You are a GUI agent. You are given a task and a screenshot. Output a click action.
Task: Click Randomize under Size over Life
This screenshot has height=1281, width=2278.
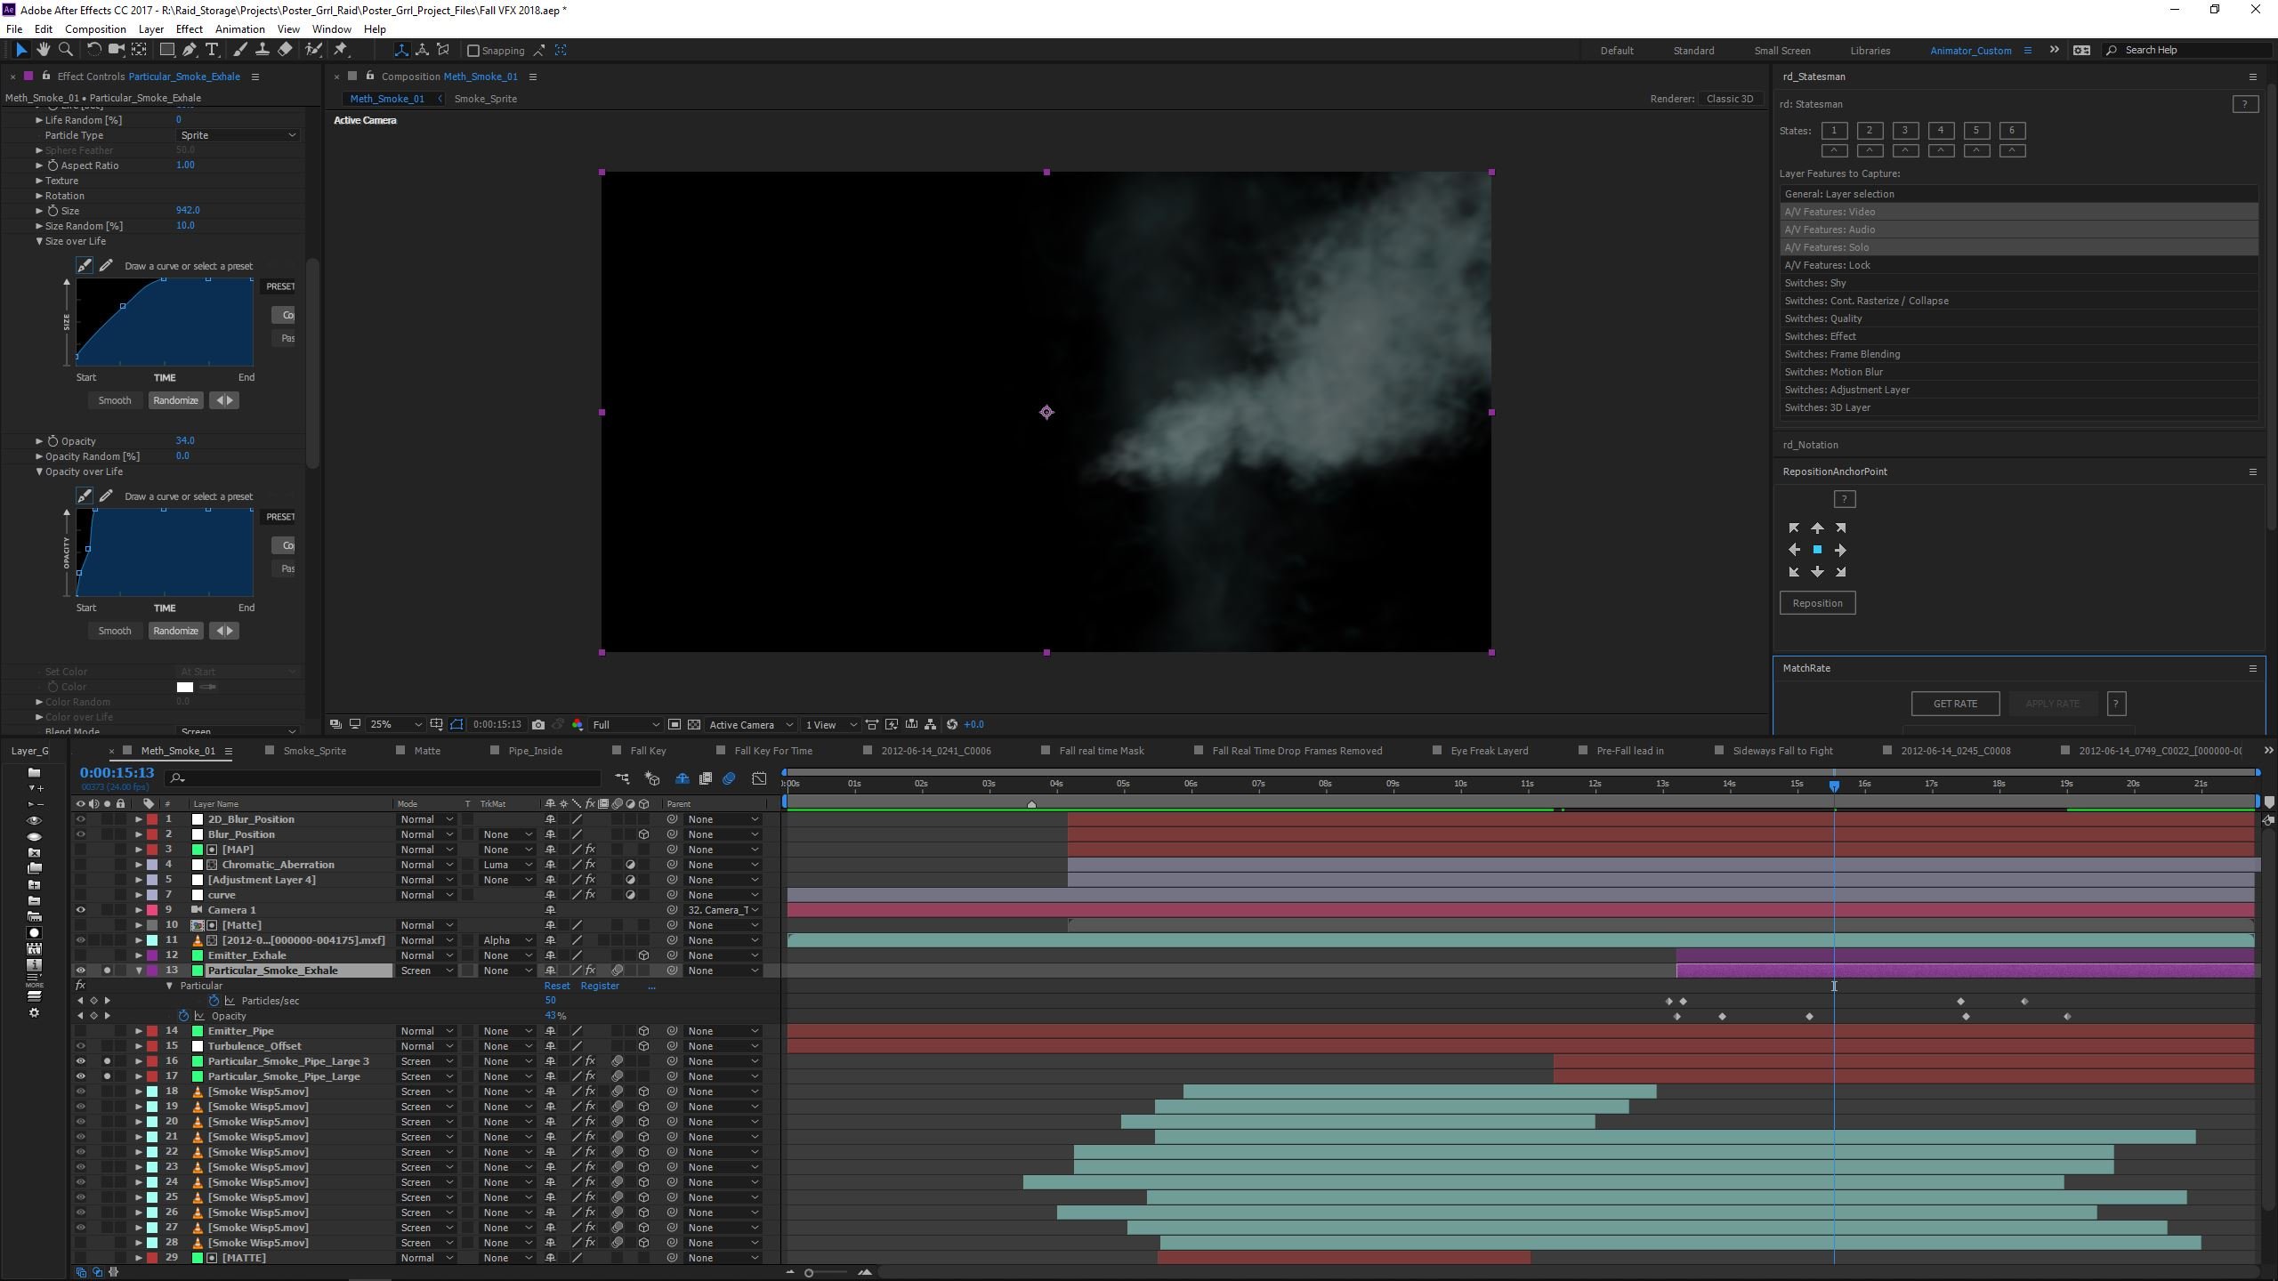[x=175, y=400]
